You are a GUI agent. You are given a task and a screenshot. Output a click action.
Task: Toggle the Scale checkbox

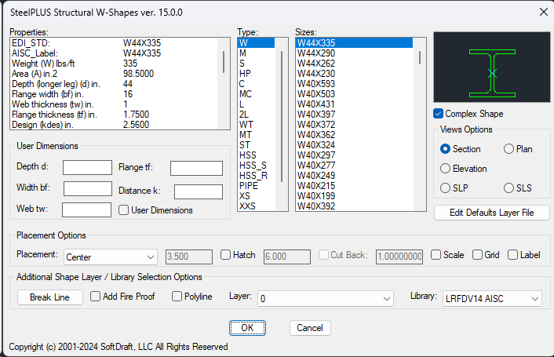pos(436,254)
